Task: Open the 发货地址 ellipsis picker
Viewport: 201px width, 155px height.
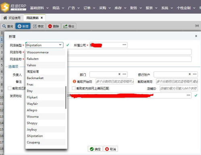Action: (189, 95)
